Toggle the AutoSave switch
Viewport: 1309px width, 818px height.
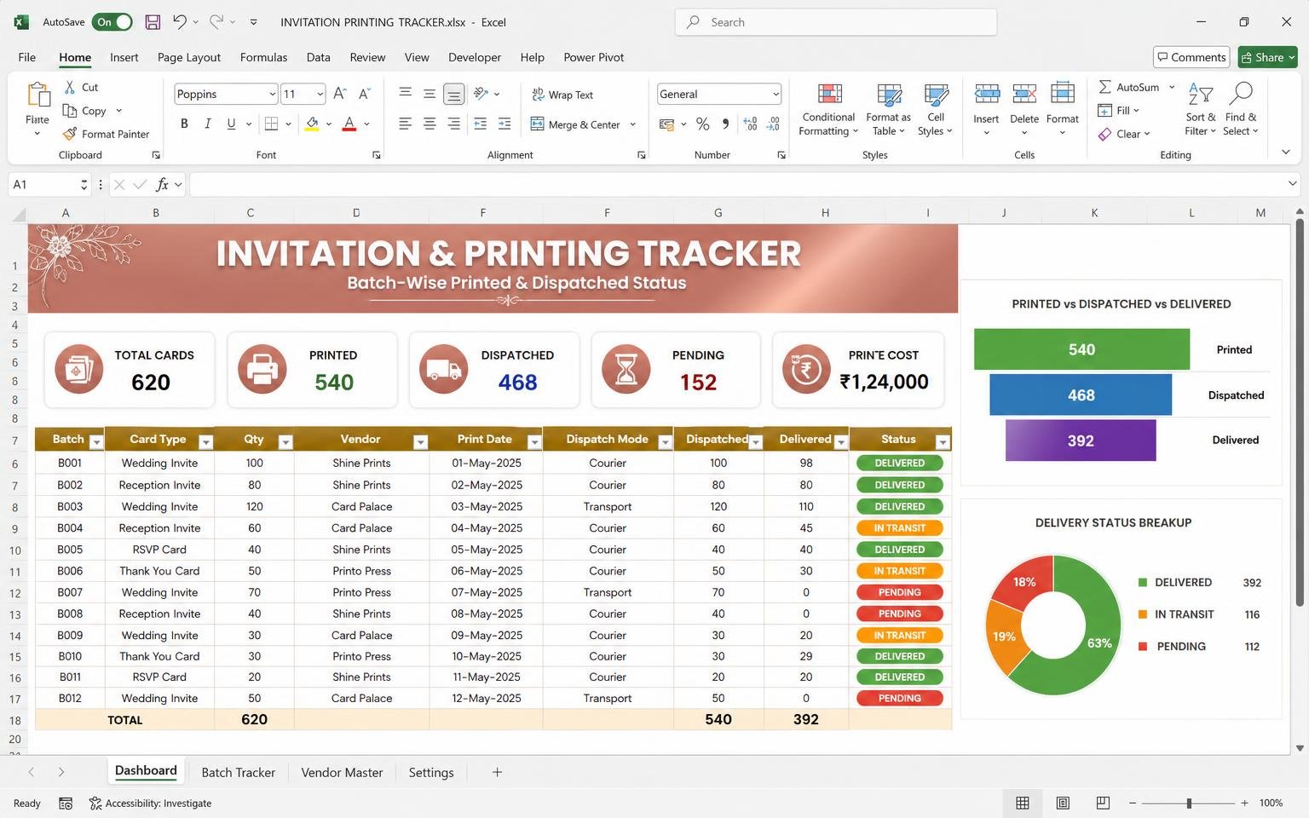click(x=112, y=22)
